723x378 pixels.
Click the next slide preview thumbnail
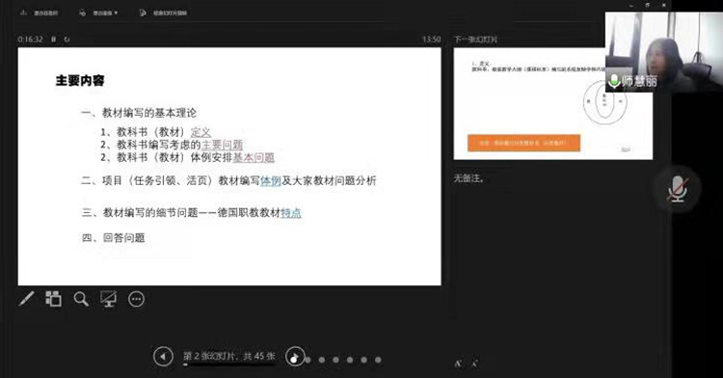[x=553, y=104]
